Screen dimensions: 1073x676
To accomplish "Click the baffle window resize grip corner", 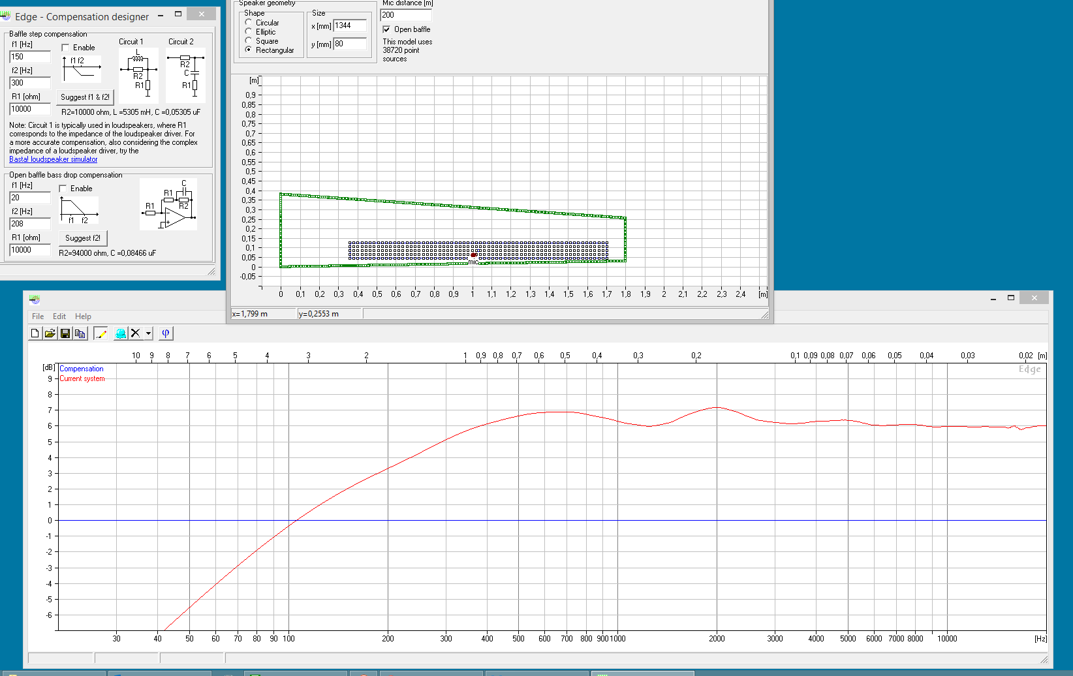I will pos(765,315).
